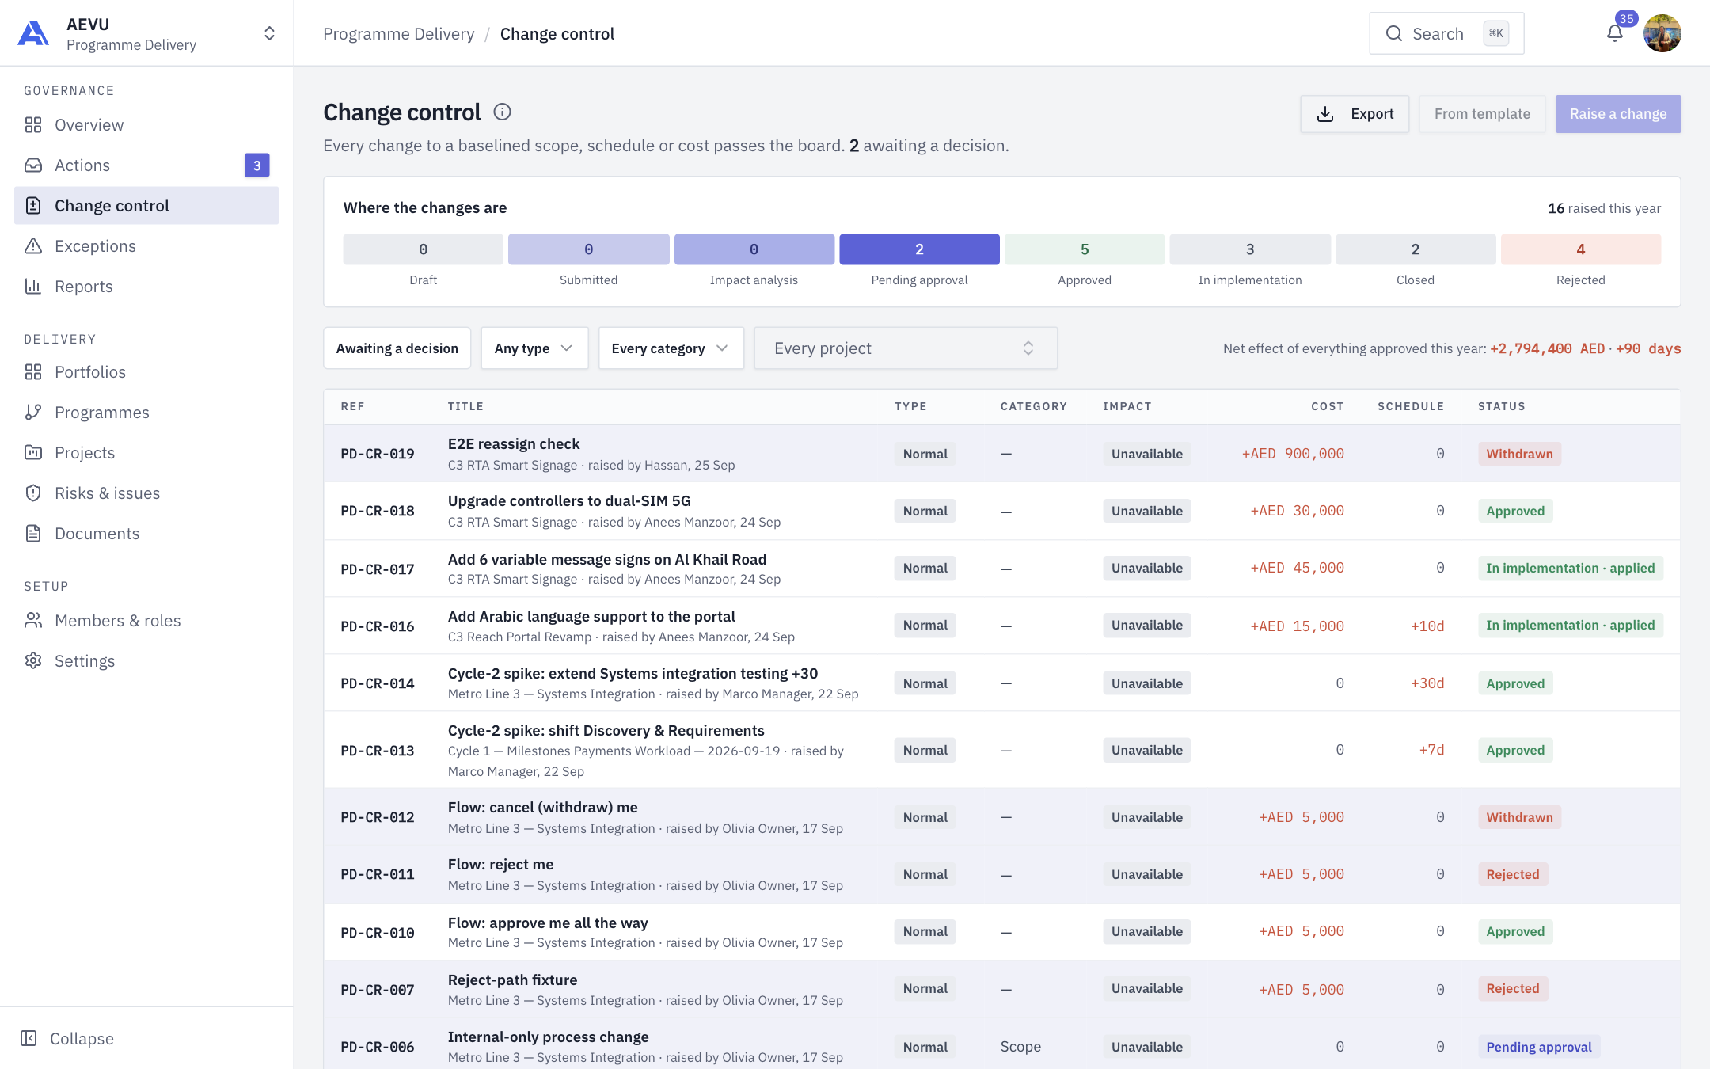Click the Settings gear icon
The image size is (1710, 1069).
click(33, 661)
